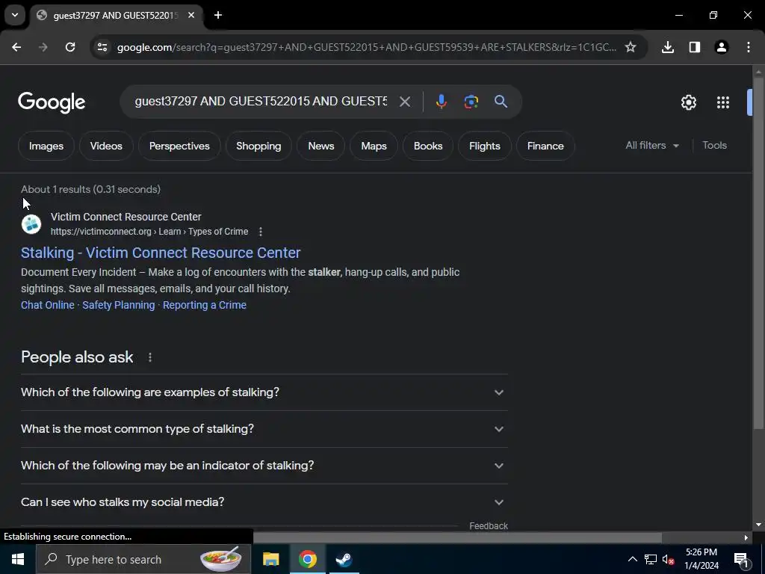Screen dimensions: 765x574
Task: Close the guest37297 search tab
Action: pos(191,15)
